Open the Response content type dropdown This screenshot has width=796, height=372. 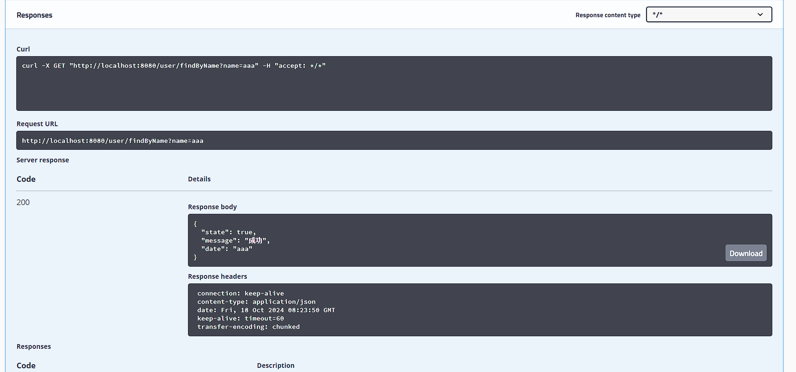(709, 14)
